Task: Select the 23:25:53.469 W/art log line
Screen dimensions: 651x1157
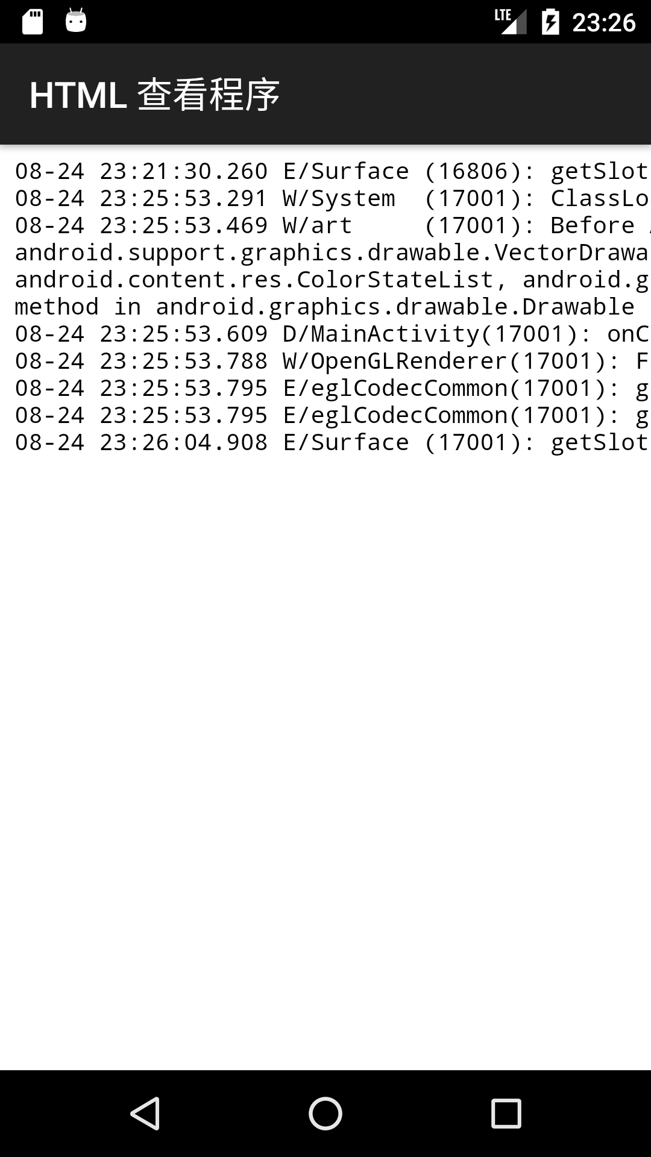Action: point(332,225)
